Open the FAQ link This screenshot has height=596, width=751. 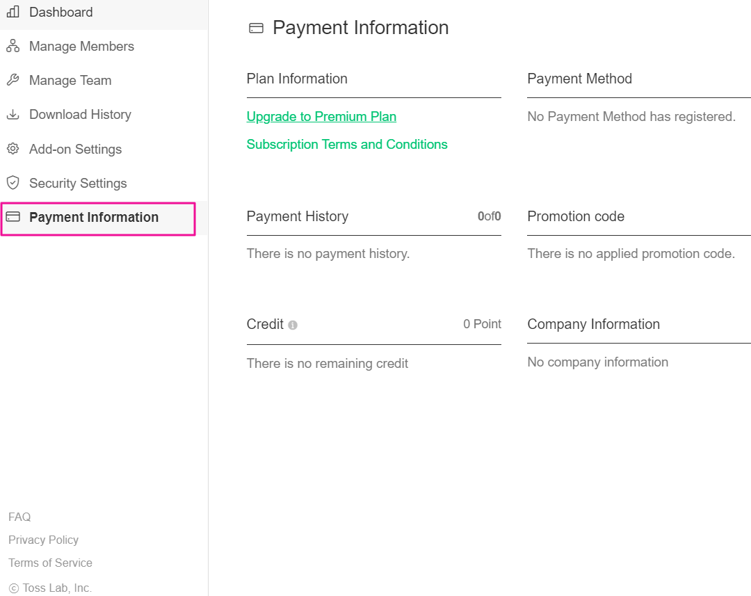coord(19,517)
